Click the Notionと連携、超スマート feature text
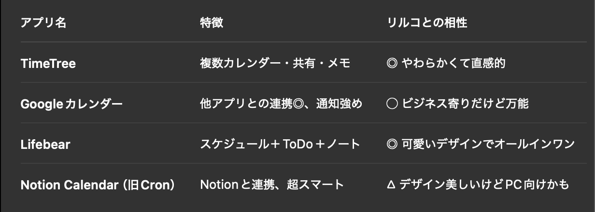This screenshot has width=595, height=212. coord(272,185)
